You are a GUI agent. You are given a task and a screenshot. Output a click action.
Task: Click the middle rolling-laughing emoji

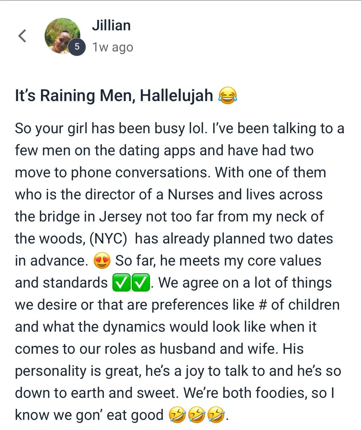[196, 415]
